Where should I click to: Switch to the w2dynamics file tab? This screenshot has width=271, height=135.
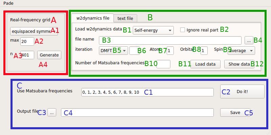click(92, 18)
